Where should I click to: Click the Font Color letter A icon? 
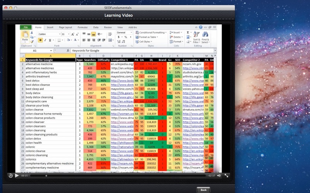point(75,40)
